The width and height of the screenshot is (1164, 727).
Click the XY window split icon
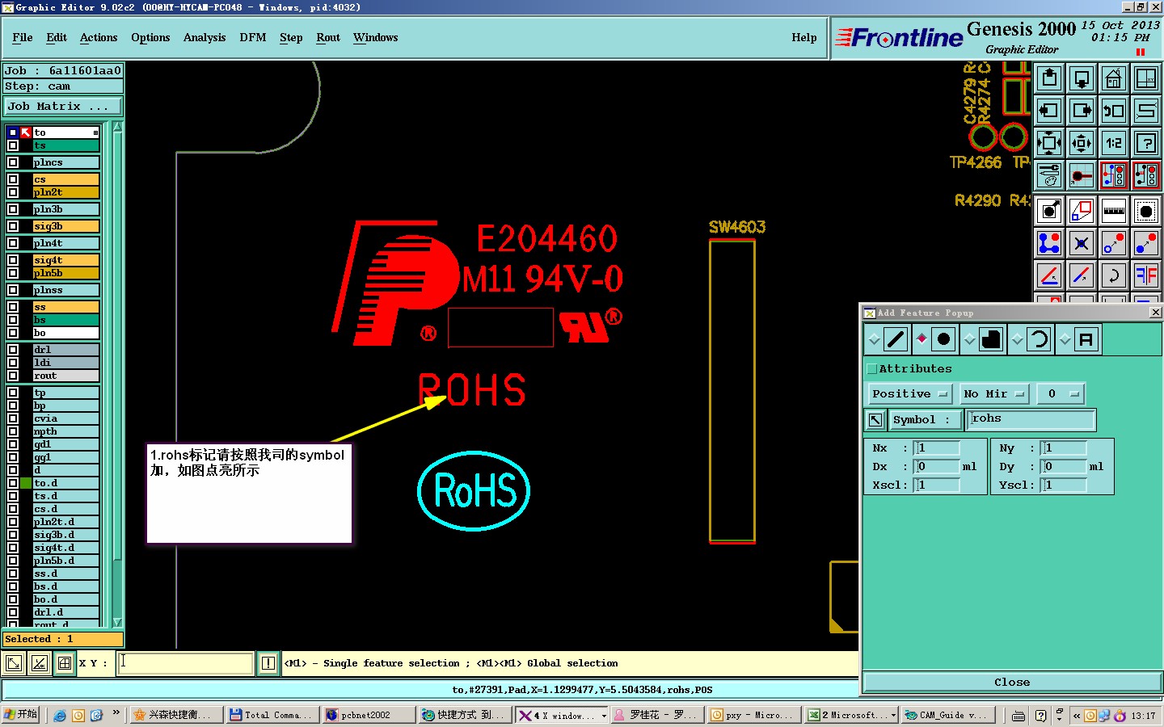click(1146, 78)
